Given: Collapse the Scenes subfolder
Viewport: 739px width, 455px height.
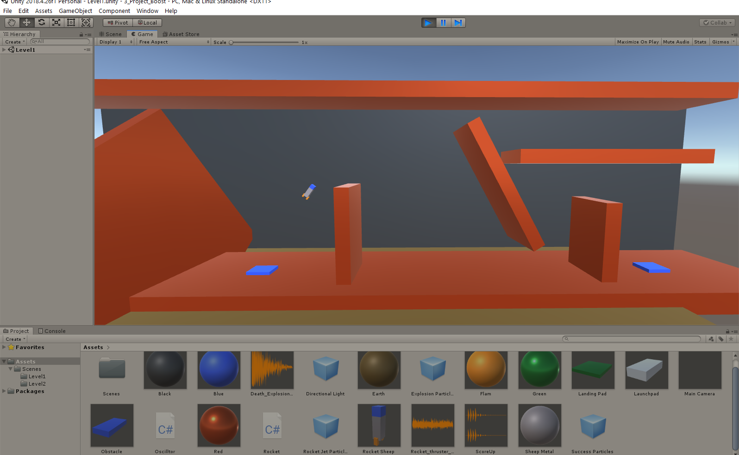Looking at the screenshot, I should click(11, 369).
